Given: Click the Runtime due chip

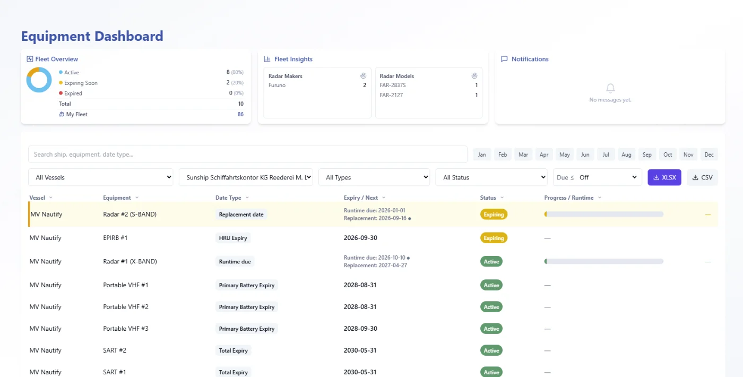Looking at the screenshot, I should (x=235, y=261).
